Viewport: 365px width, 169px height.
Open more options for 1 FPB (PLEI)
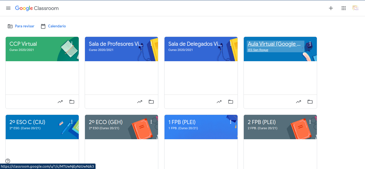[231, 122]
